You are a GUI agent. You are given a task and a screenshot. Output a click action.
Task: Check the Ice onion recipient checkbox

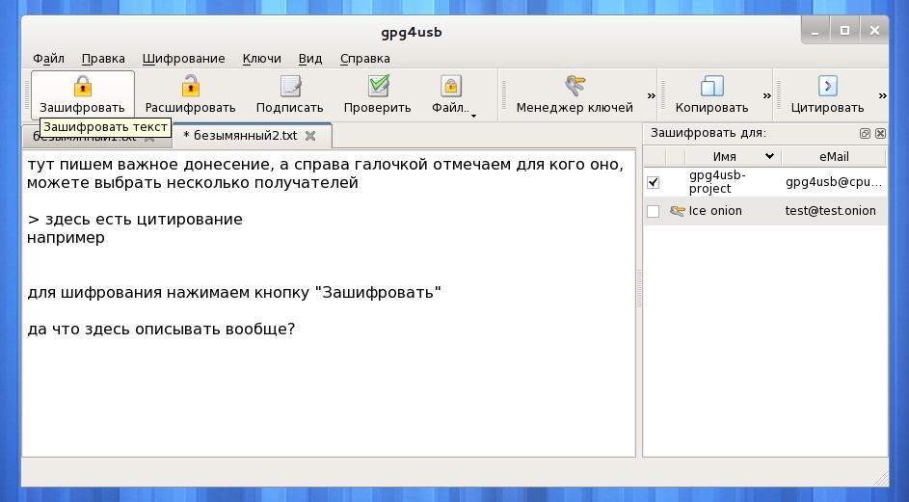[653, 211]
